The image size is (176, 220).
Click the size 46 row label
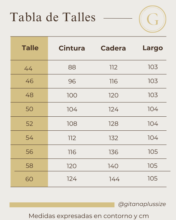coord(29,81)
